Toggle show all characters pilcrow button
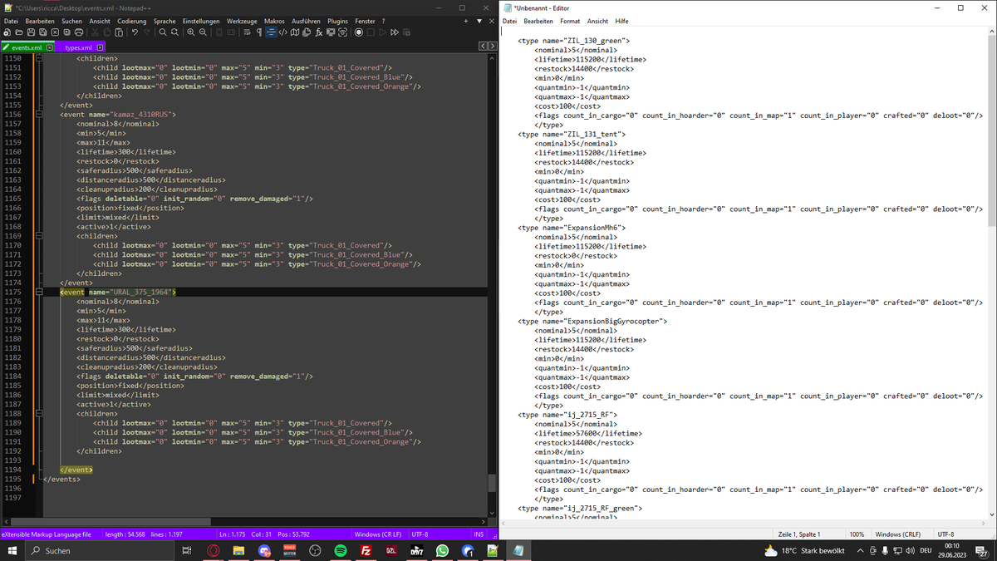This screenshot has height=561, width=997. (x=258, y=32)
